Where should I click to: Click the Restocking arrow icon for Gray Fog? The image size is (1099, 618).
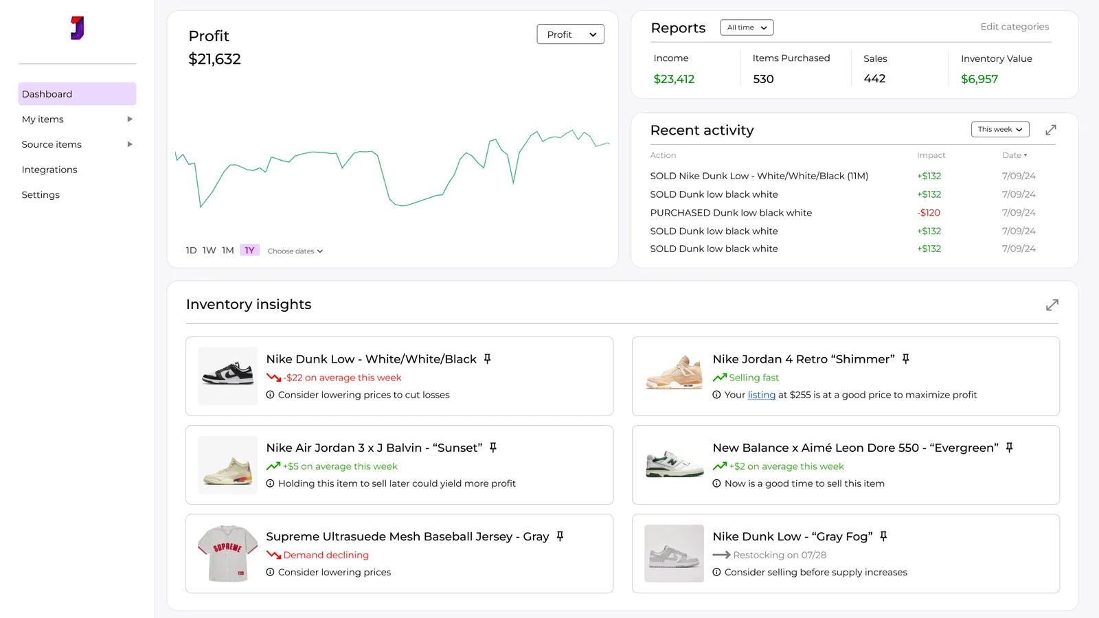coord(721,555)
